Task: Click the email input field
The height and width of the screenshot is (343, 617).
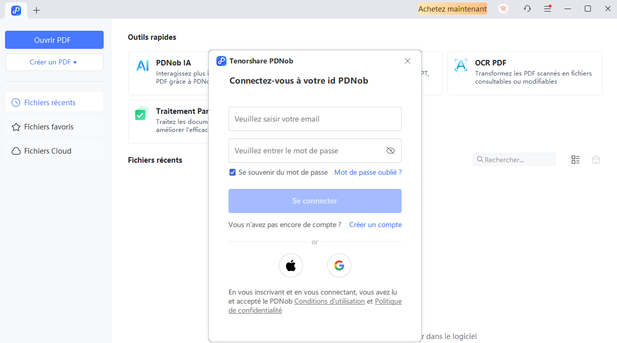Action: tap(315, 119)
